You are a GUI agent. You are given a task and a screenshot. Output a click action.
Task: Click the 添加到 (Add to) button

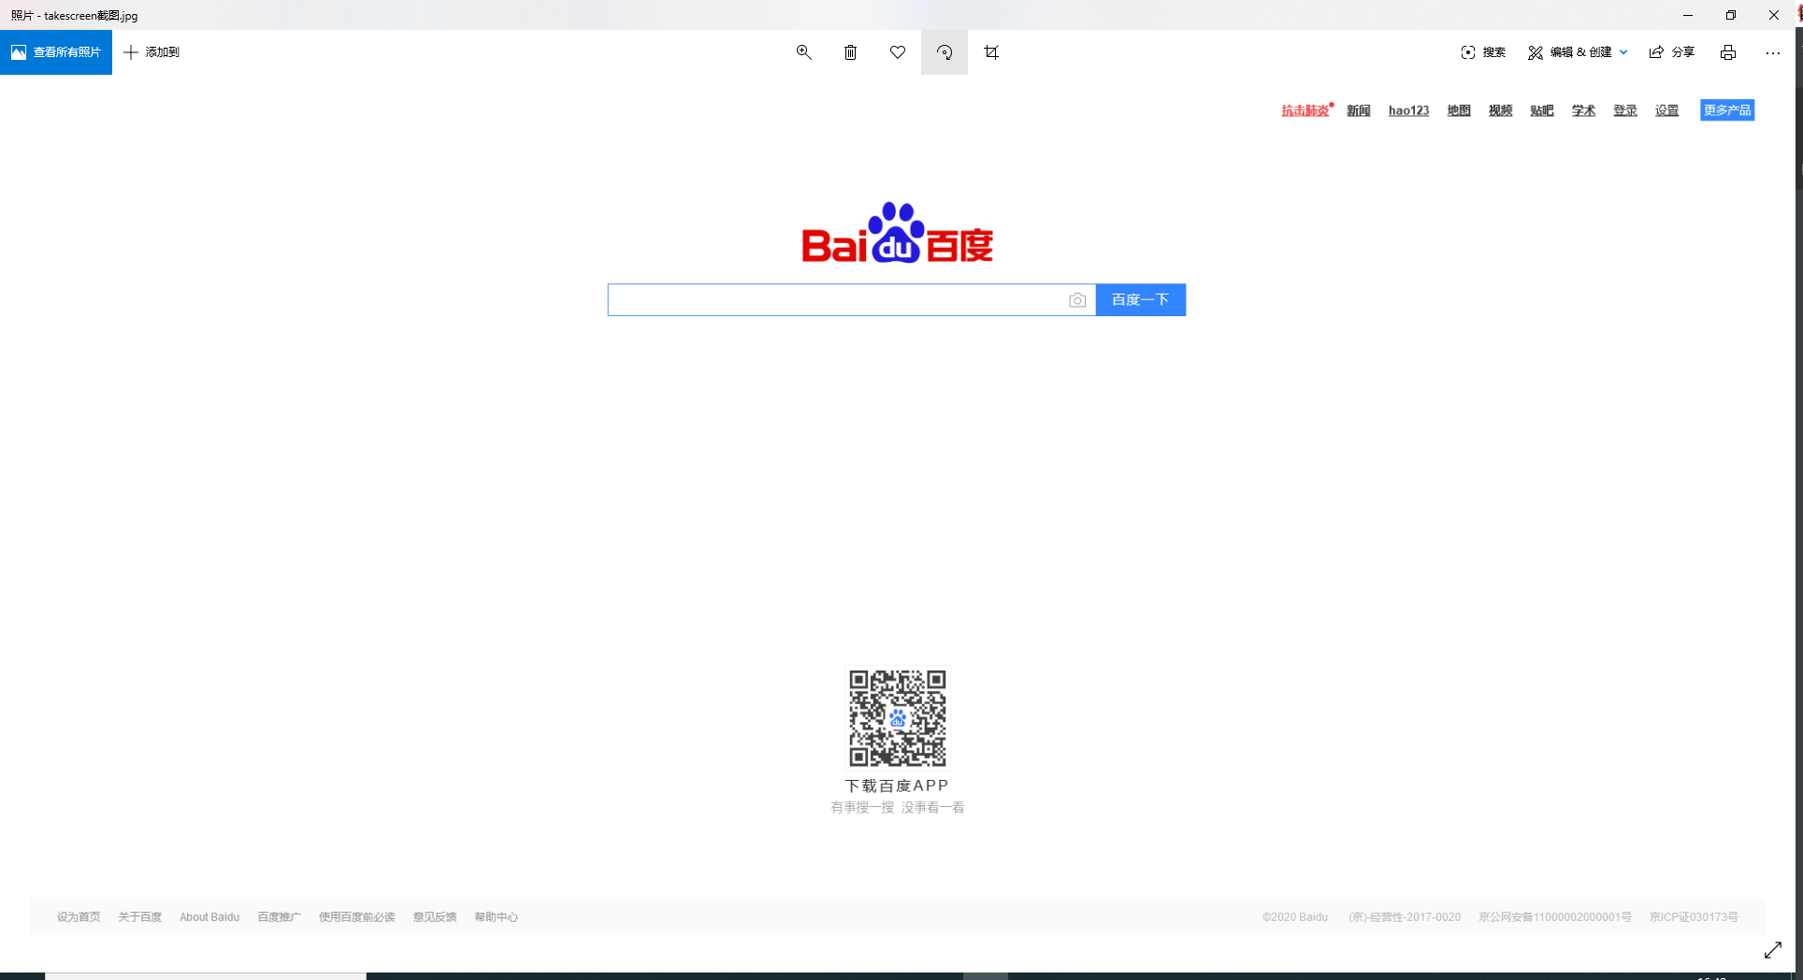(x=151, y=52)
